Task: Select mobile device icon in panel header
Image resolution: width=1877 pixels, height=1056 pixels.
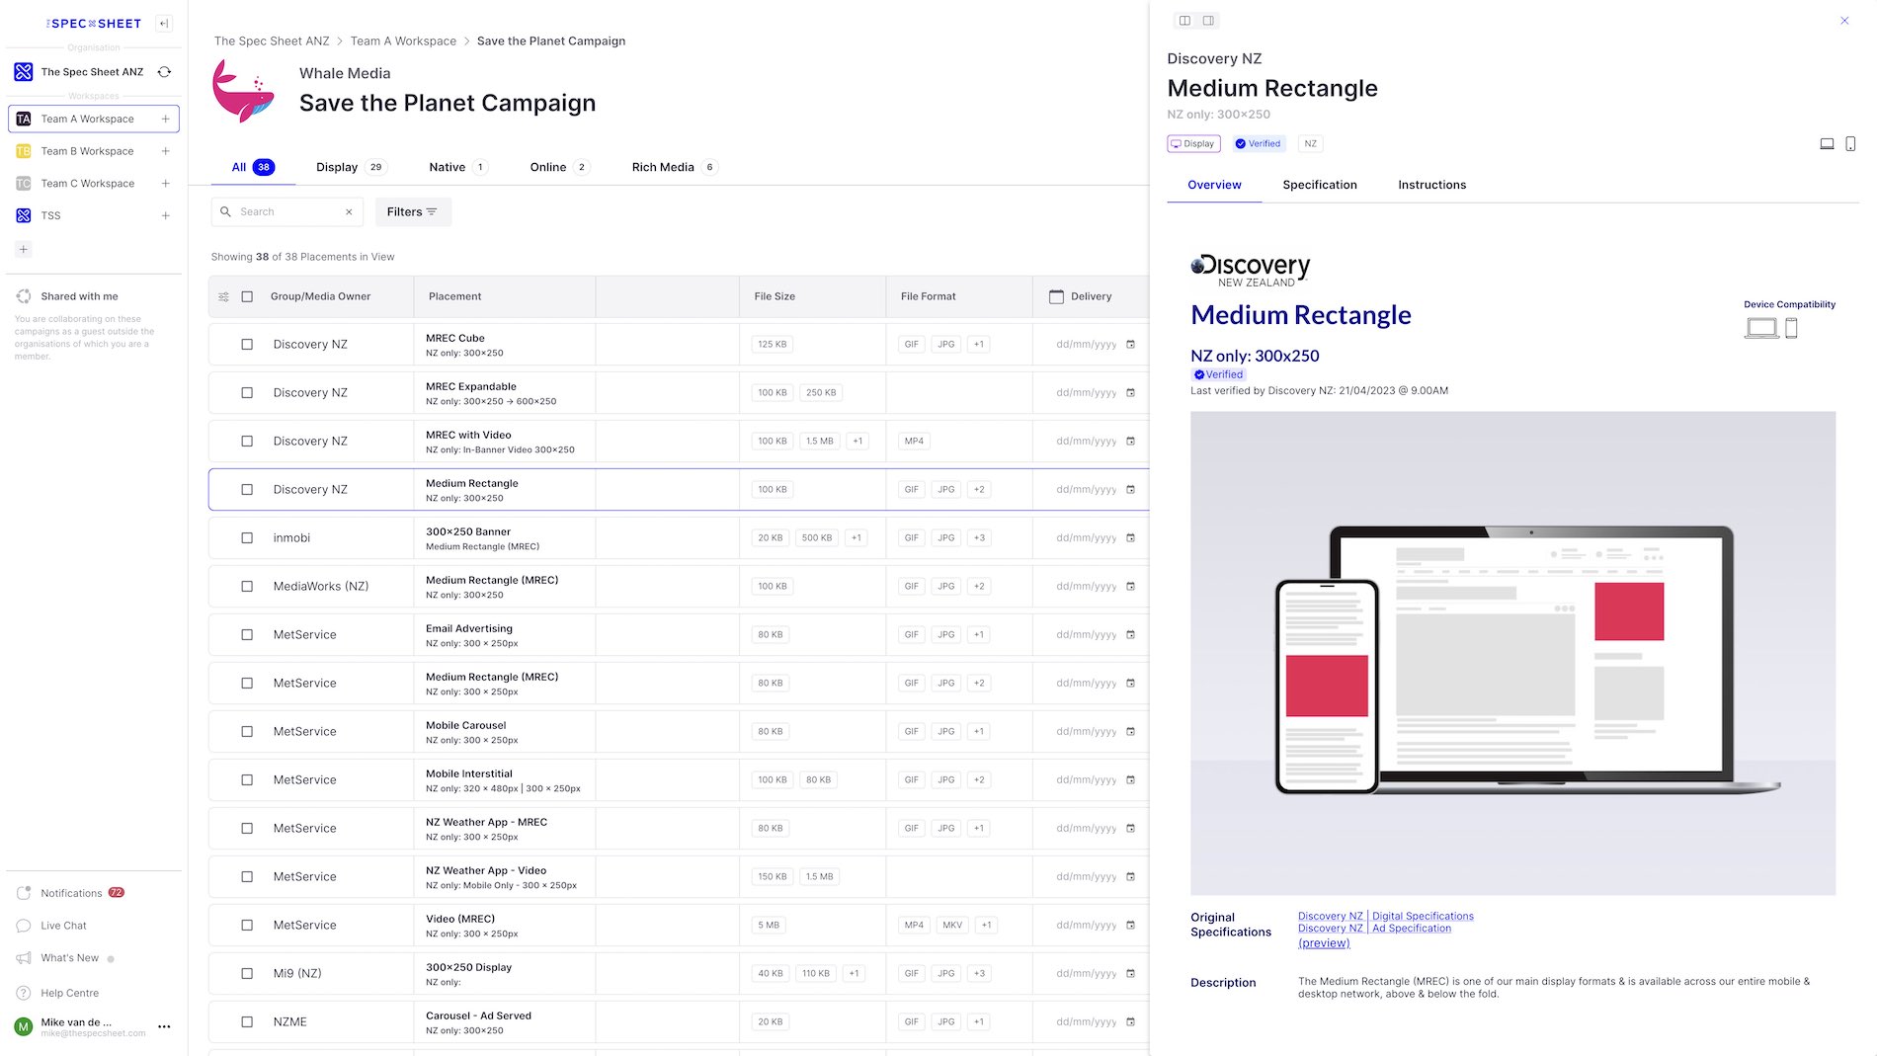Action: pos(1850,144)
